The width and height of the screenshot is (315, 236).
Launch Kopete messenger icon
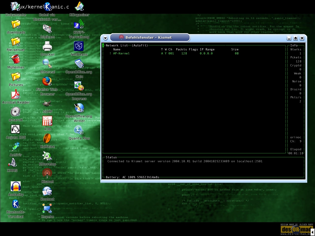pos(47,209)
